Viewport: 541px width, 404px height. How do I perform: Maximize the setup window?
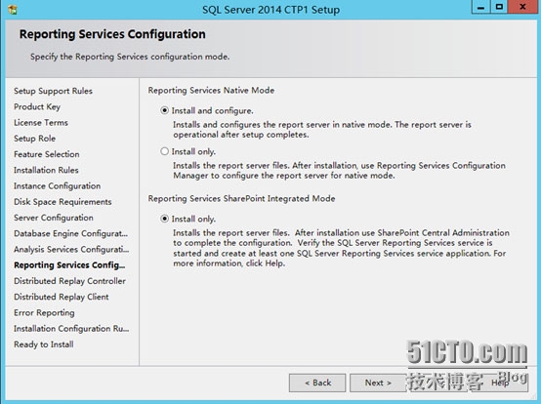click(x=499, y=7)
